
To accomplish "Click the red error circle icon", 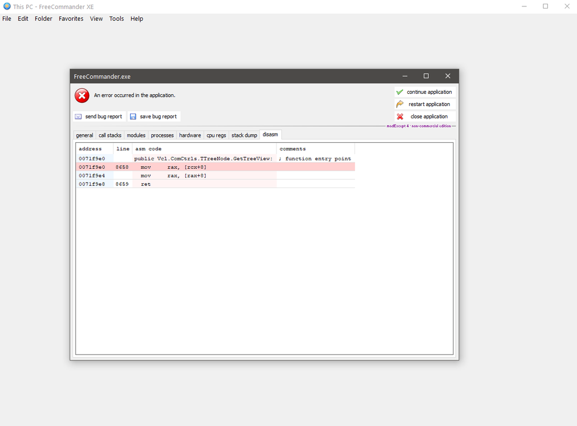I will click(x=82, y=96).
